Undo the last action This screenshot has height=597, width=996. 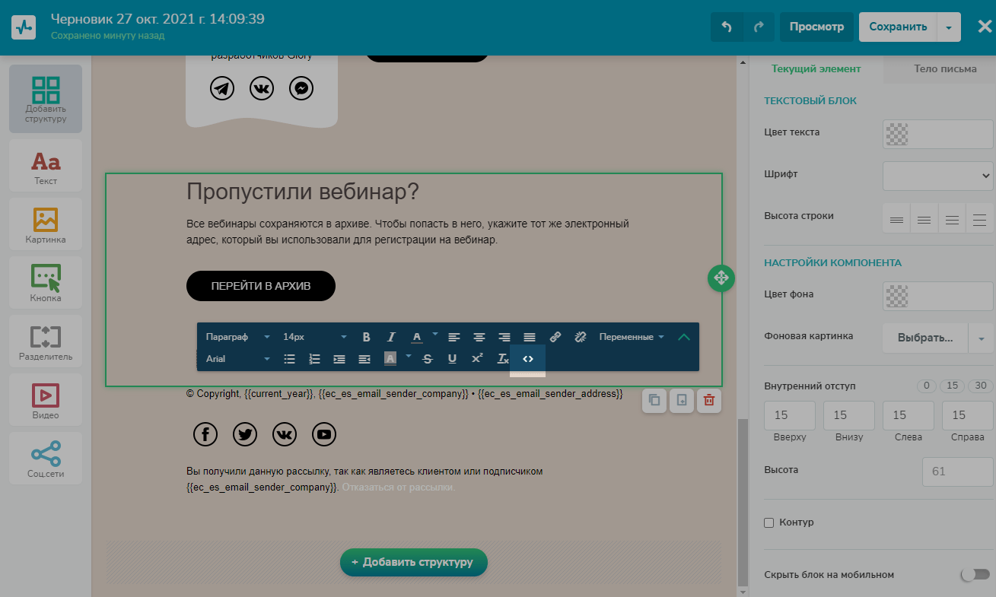pyautogui.click(x=727, y=27)
